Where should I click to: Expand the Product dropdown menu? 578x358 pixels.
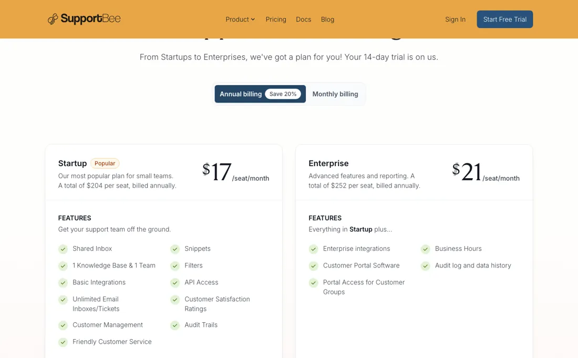[x=240, y=19]
